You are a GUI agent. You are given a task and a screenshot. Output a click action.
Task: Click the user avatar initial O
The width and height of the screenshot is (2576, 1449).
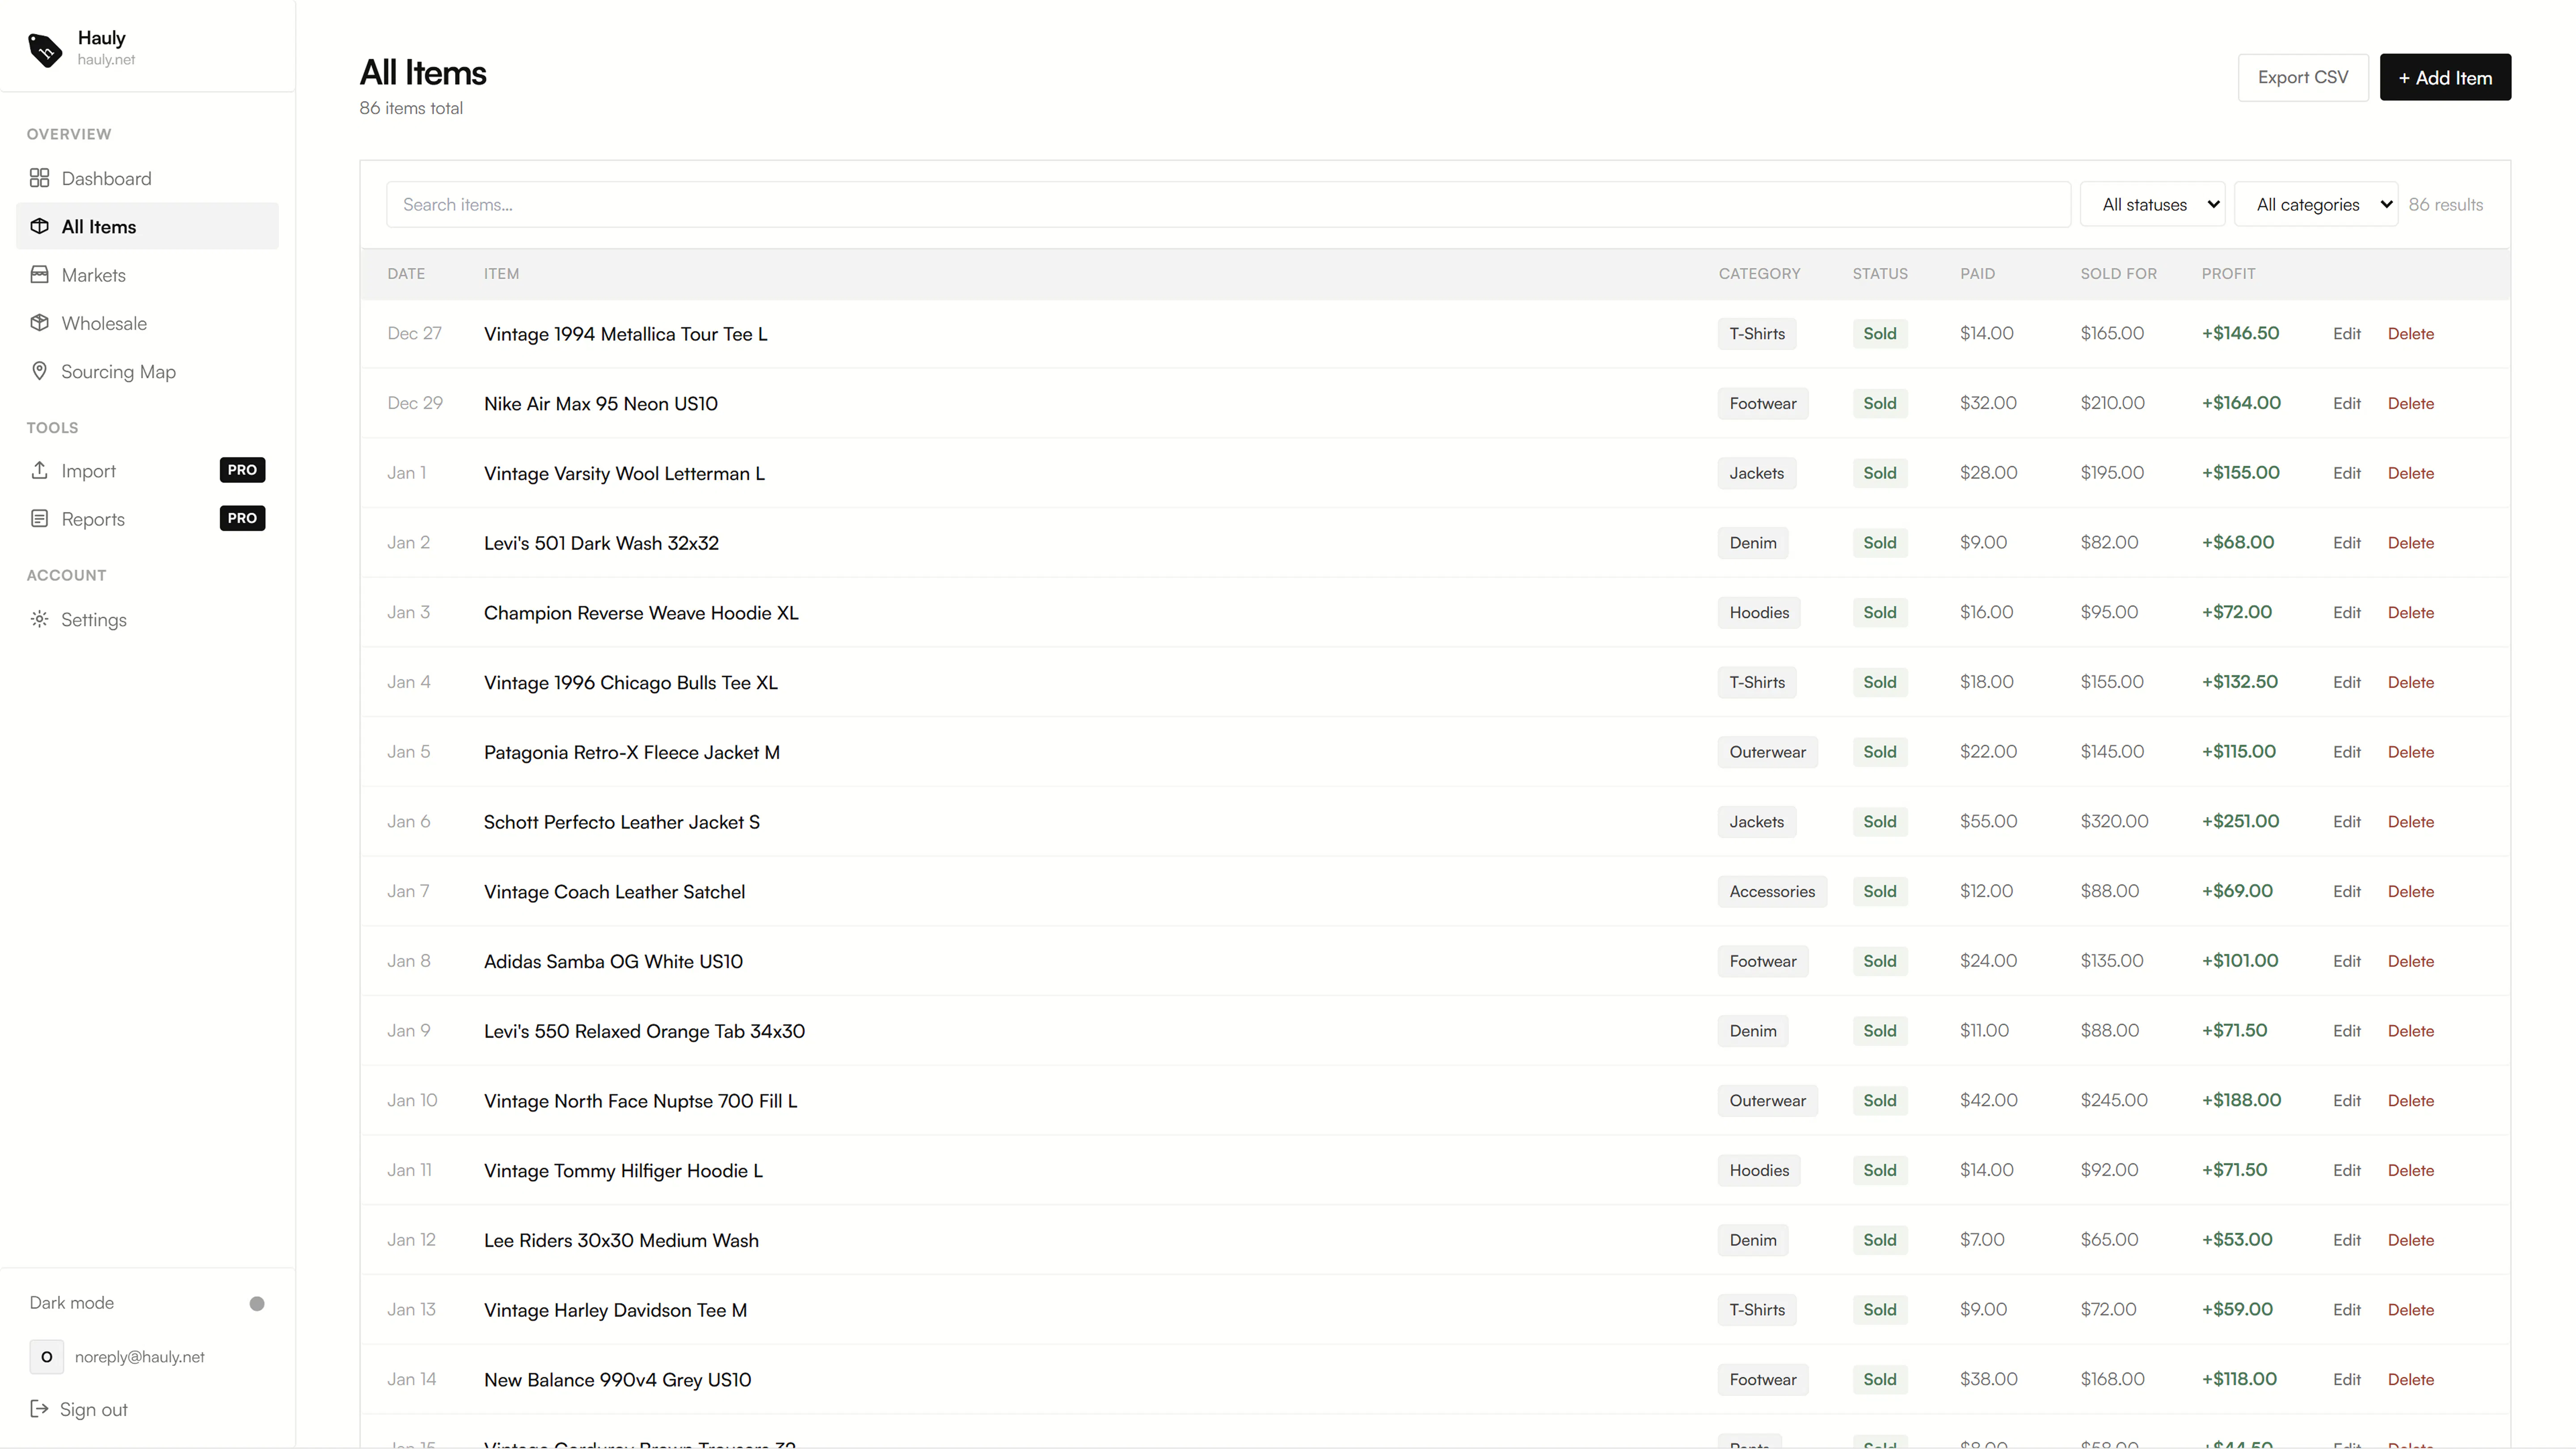point(46,1357)
